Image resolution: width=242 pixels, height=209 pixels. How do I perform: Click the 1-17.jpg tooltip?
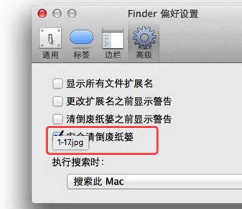click(x=70, y=142)
